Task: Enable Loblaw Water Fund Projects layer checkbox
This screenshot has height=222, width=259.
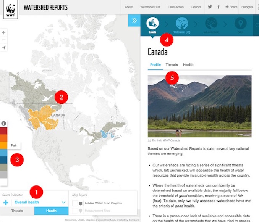Action: tap(75, 203)
